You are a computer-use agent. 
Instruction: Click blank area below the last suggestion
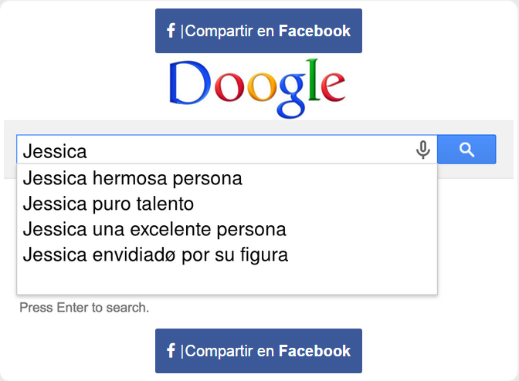tap(227, 280)
